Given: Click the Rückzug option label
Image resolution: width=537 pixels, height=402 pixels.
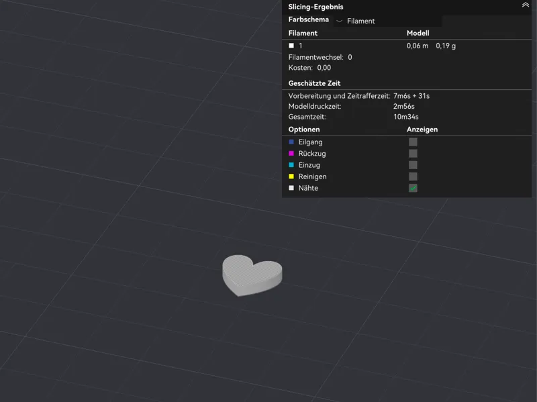Looking at the screenshot, I should tap(312, 154).
